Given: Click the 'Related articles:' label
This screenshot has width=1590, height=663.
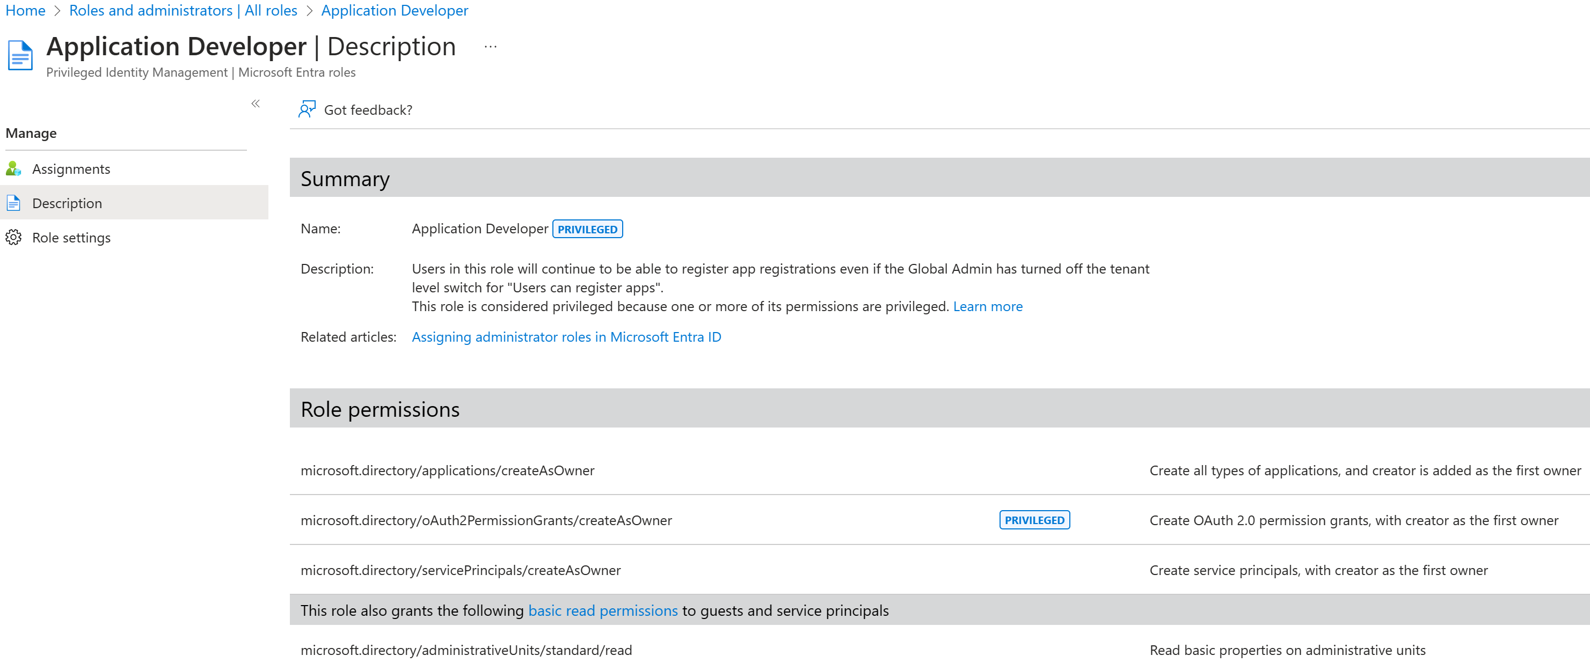Looking at the screenshot, I should point(348,337).
